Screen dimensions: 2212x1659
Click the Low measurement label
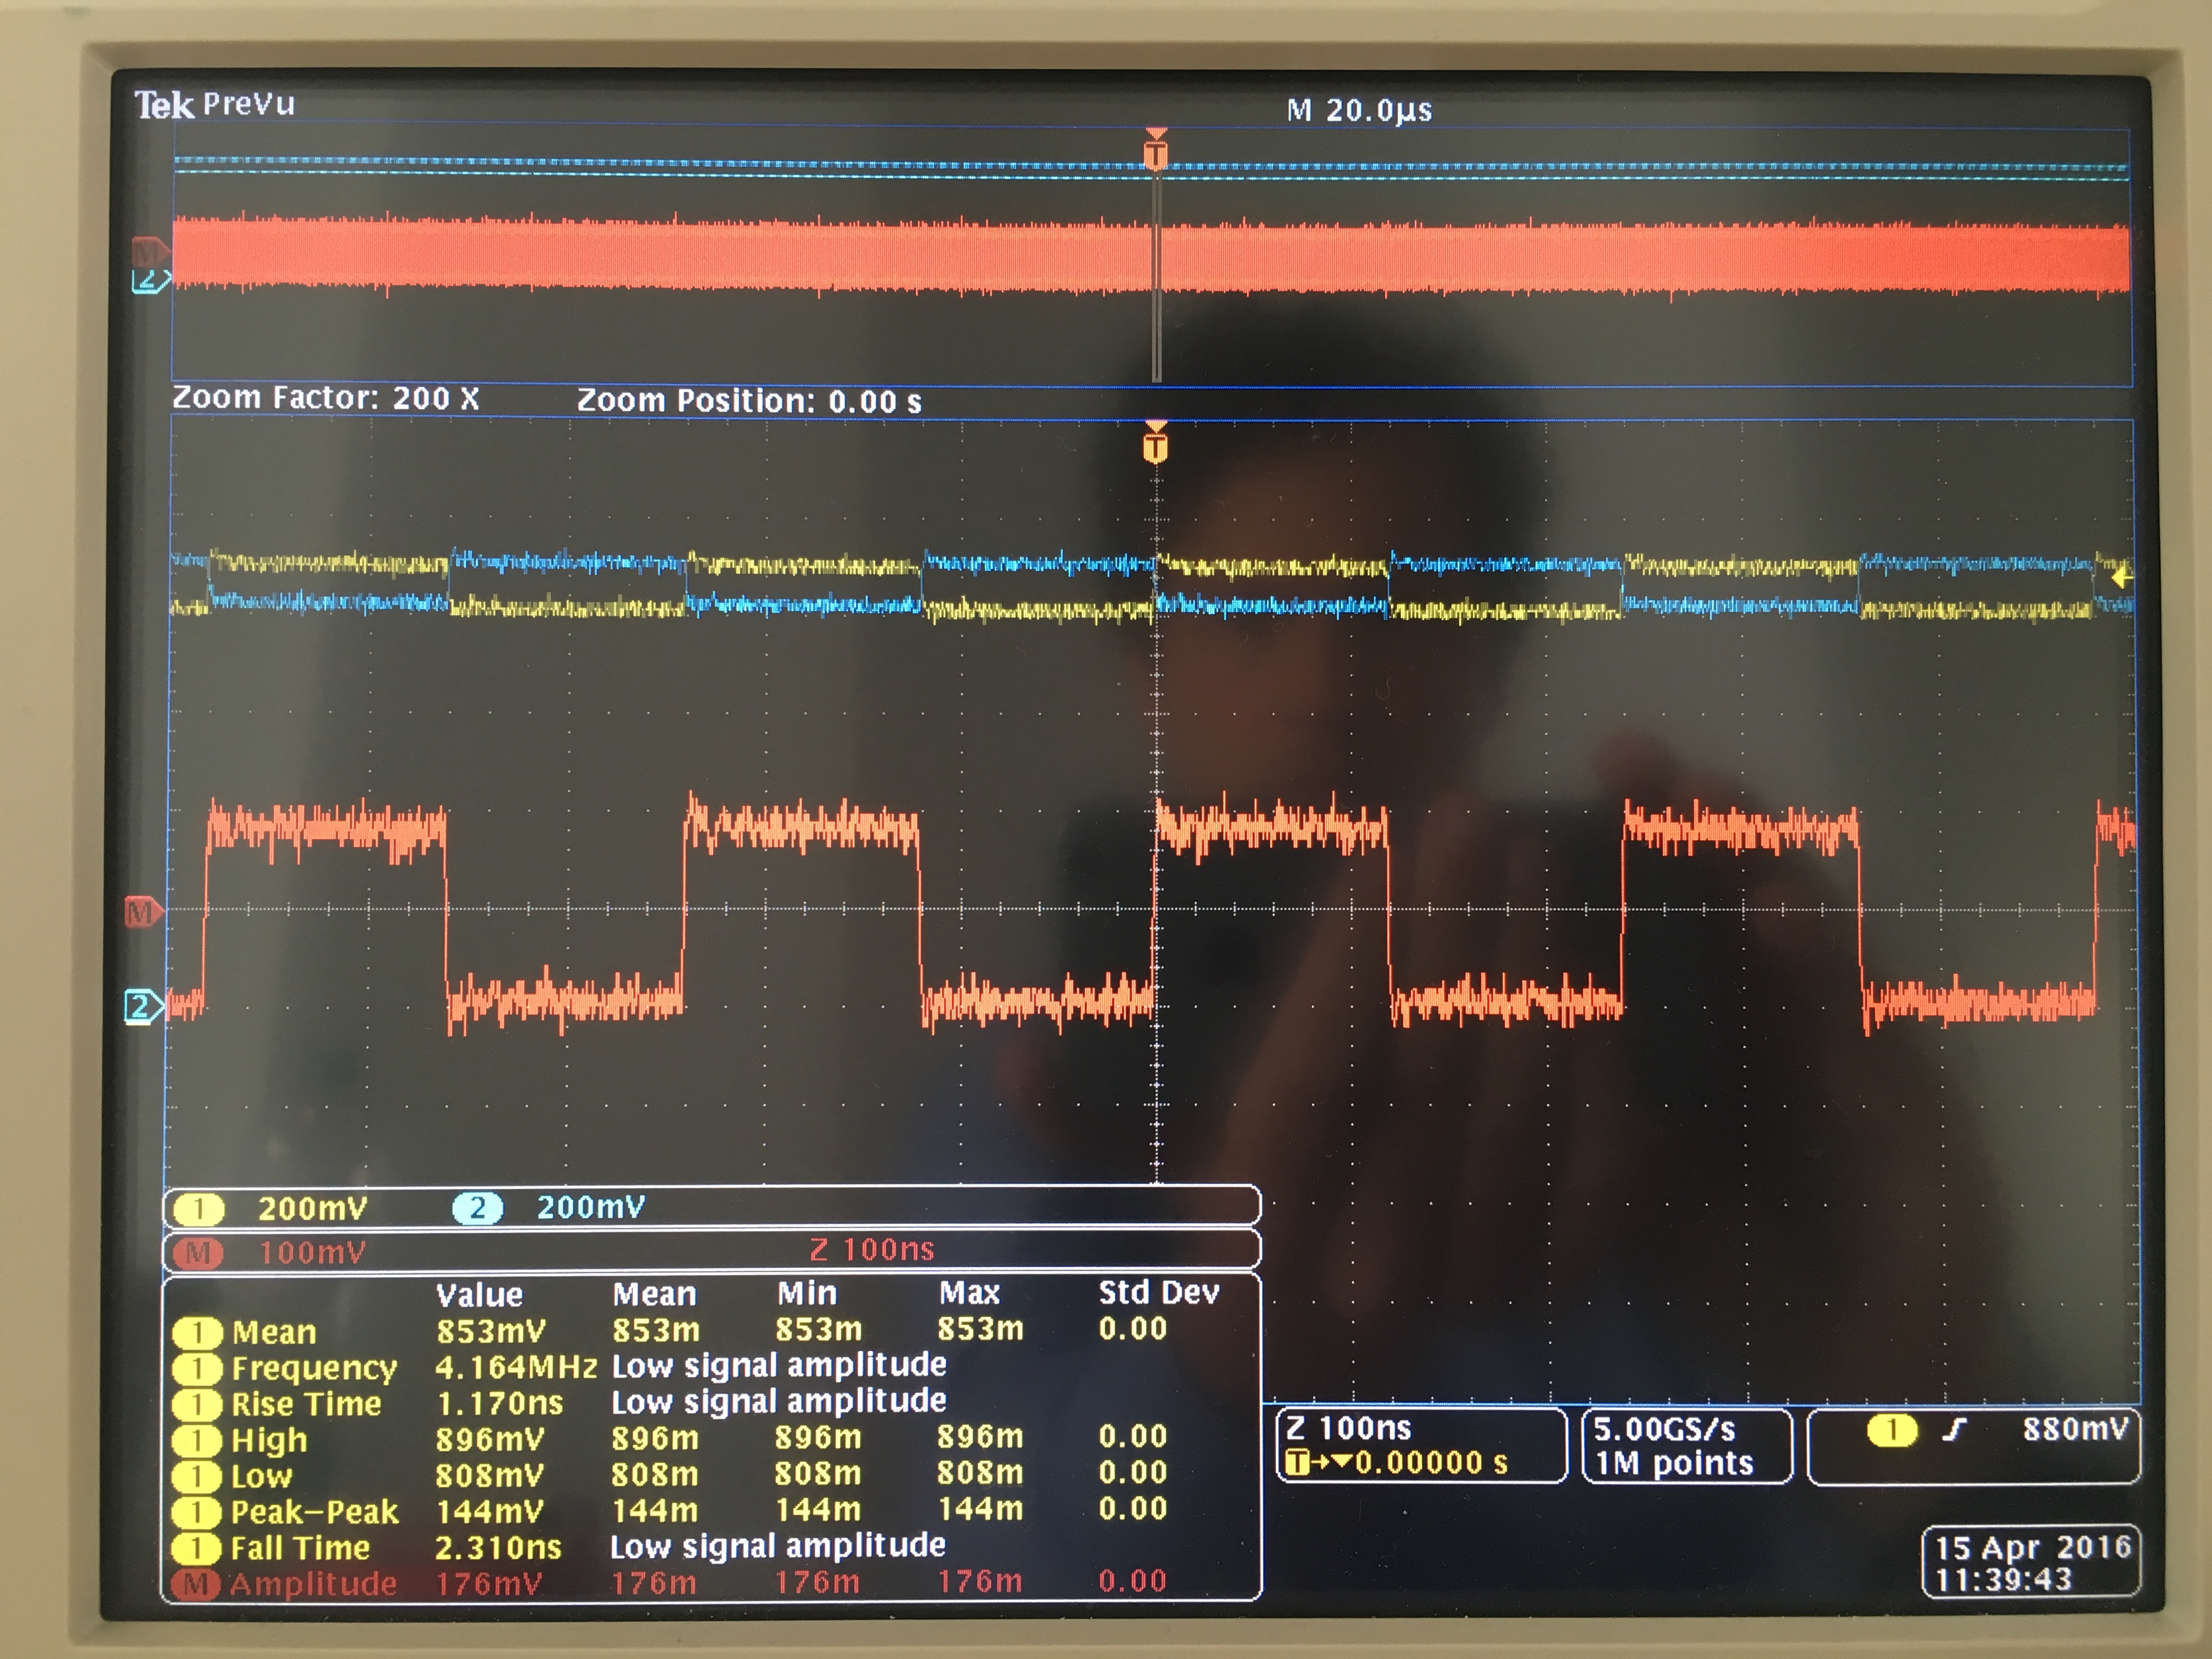[x=262, y=1476]
